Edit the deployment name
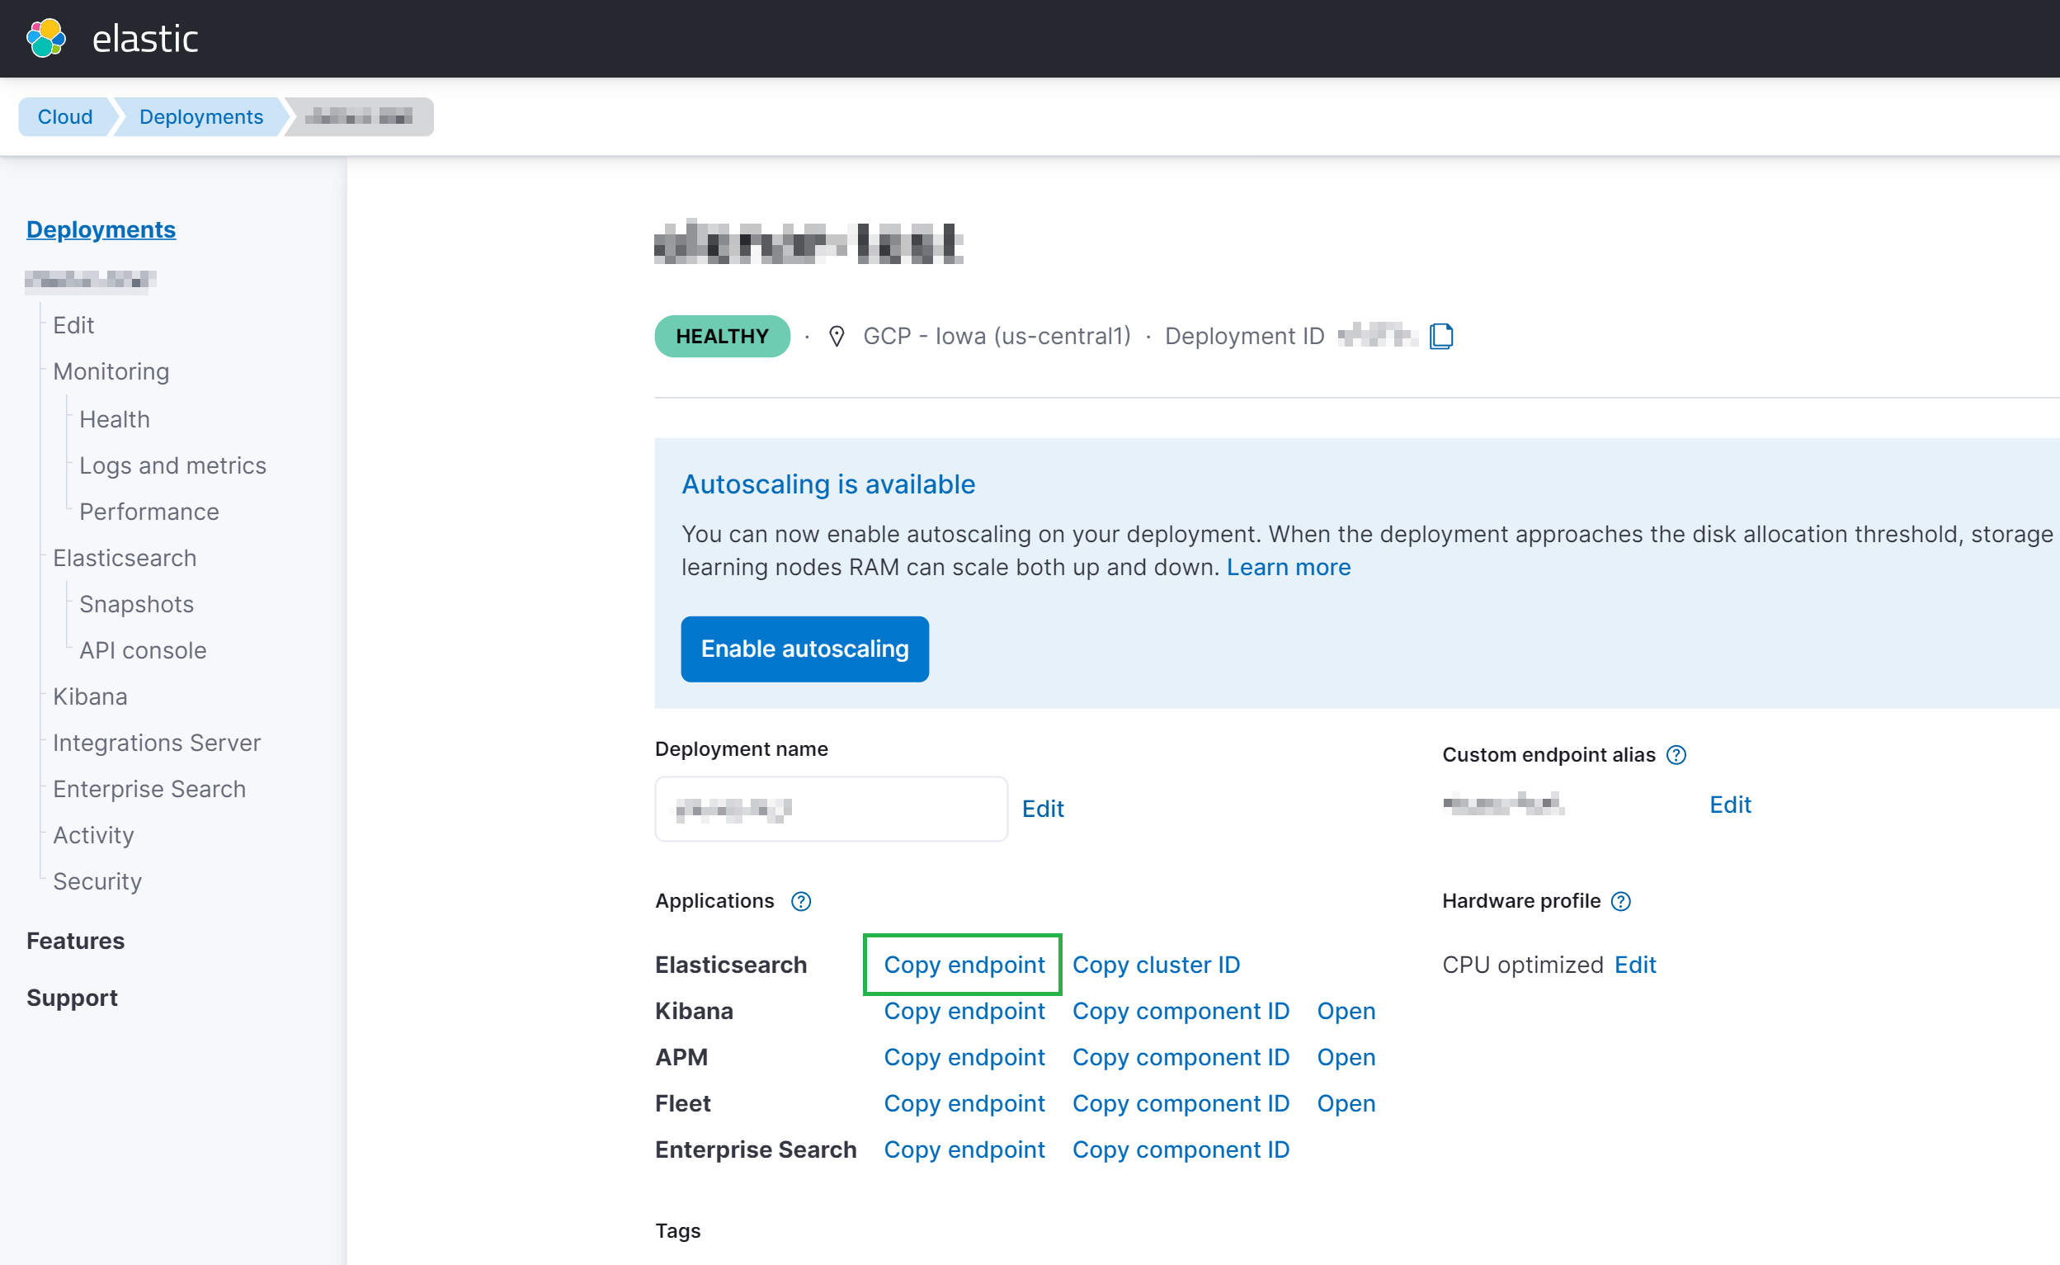The height and width of the screenshot is (1265, 2060). tap(1043, 809)
